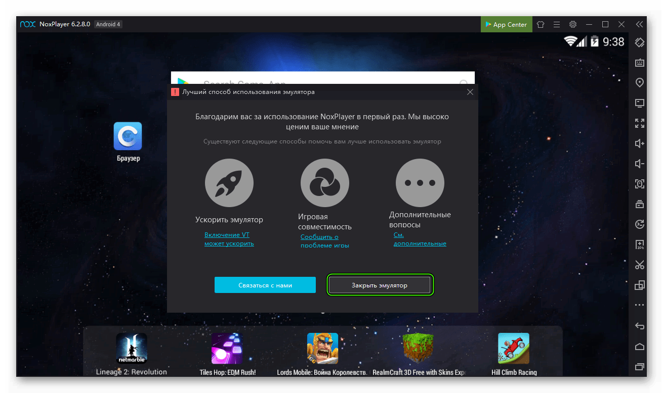Click the volume up speaker icon
The width and height of the screenshot is (663, 393).
(639, 143)
